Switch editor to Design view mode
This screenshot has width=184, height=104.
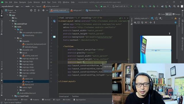click(176, 14)
